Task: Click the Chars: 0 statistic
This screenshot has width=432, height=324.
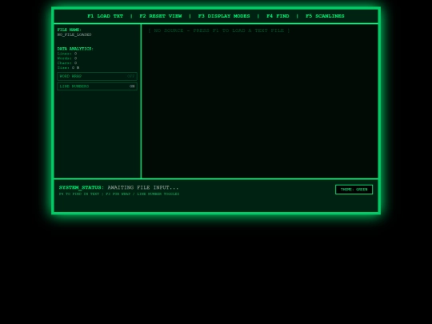Action: (67, 63)
